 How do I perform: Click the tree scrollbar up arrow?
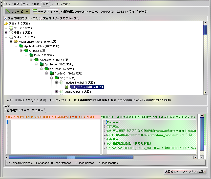(x=205, y=23)
